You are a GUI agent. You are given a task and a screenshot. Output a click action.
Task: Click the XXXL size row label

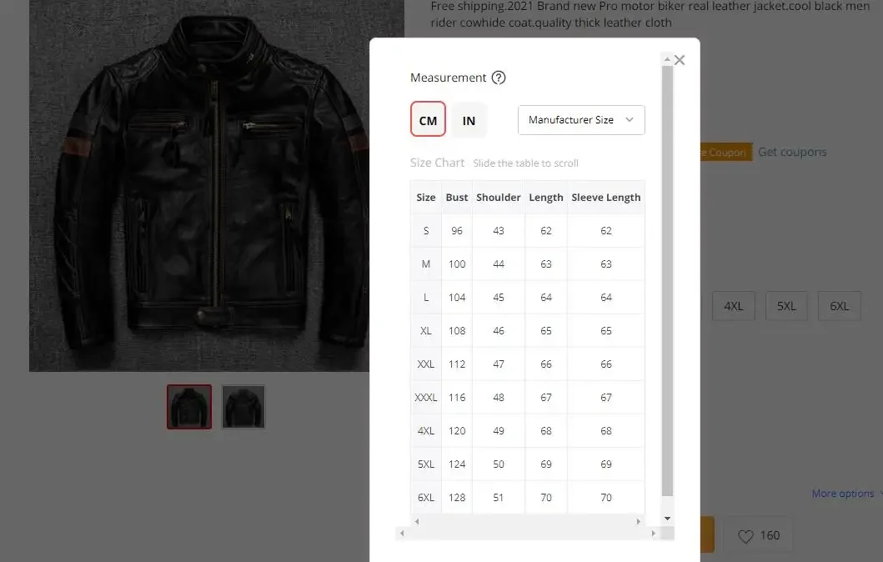tap(426, 398)
